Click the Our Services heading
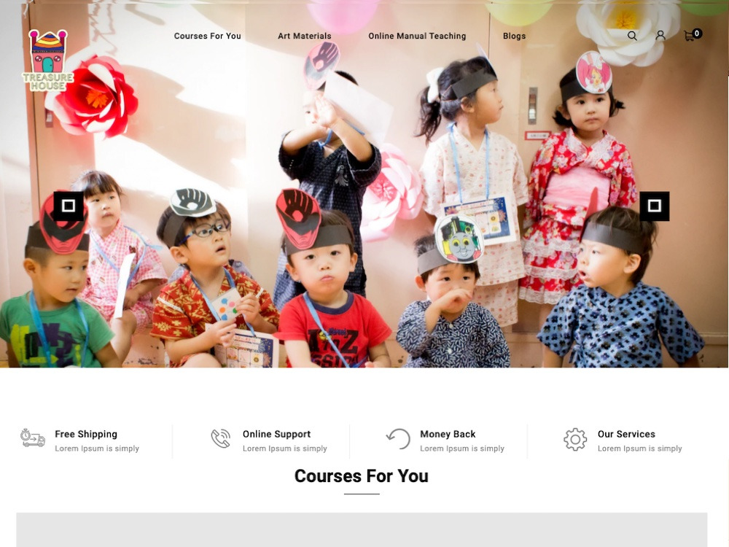 click(x=626, y=434)
